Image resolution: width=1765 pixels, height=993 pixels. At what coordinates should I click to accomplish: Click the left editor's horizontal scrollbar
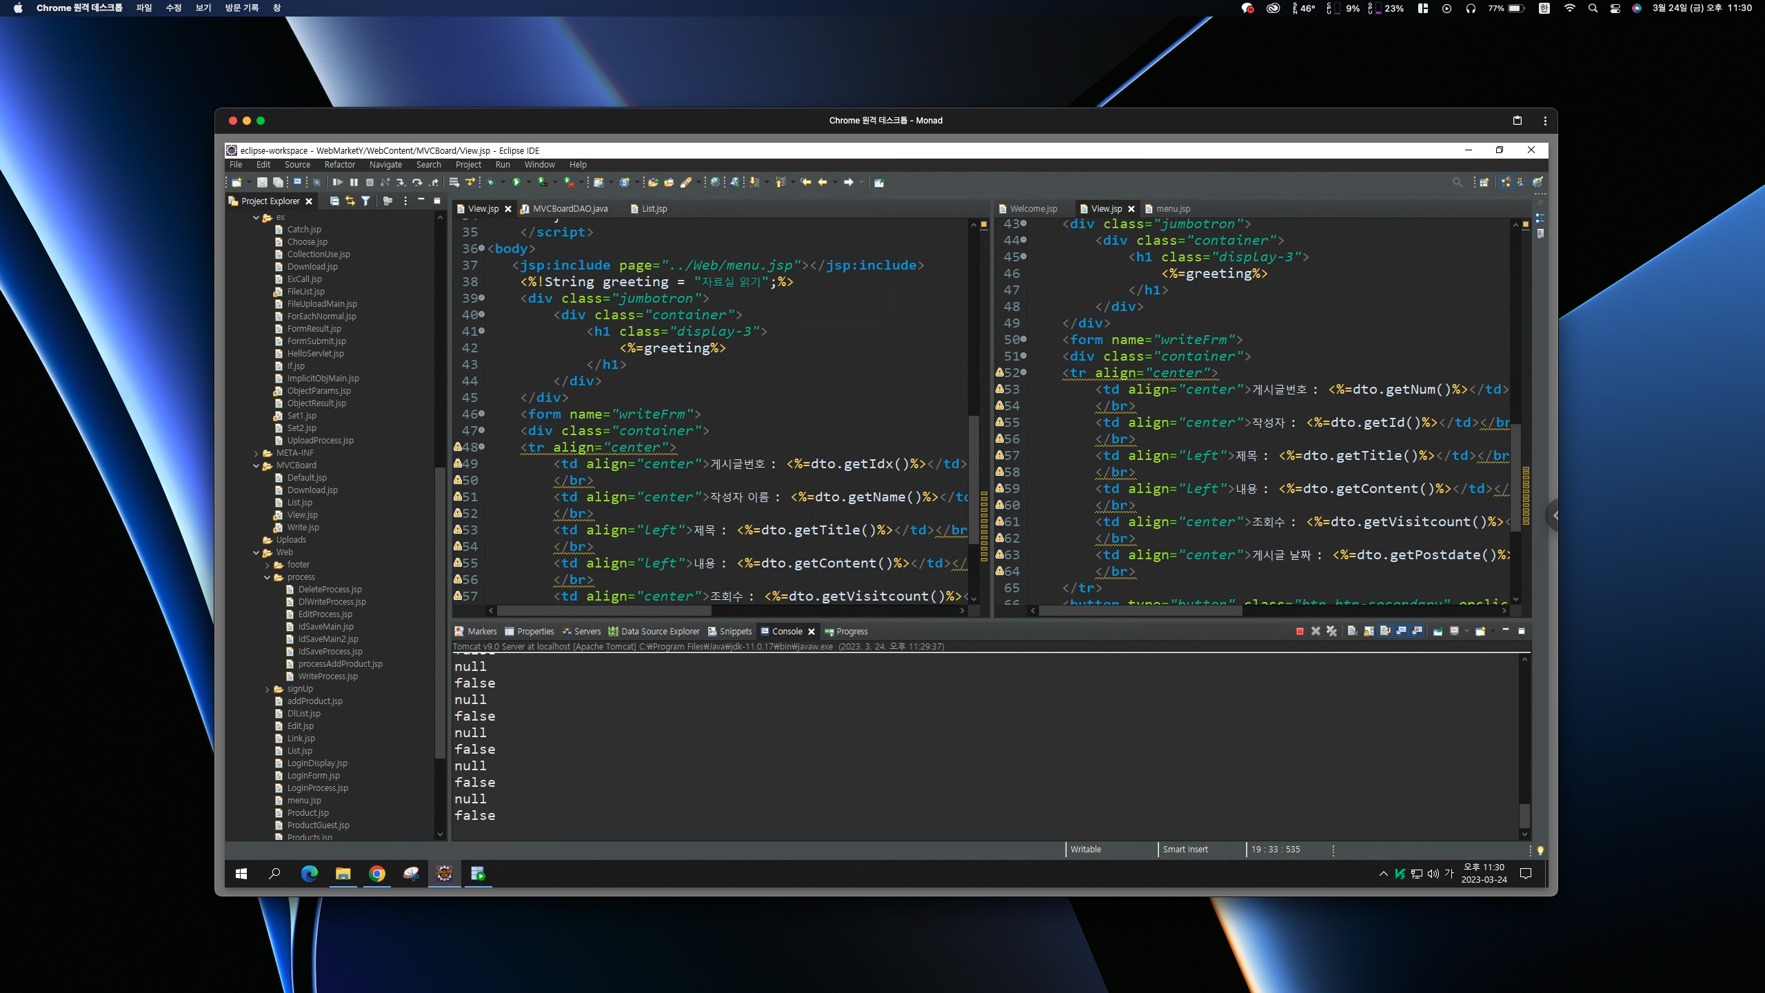[603, 610]
